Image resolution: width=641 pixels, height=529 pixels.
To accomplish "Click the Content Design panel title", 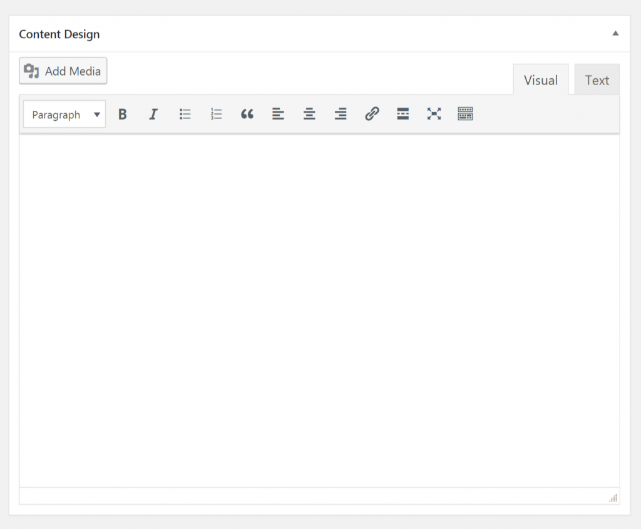I will [x=59, y=34].
